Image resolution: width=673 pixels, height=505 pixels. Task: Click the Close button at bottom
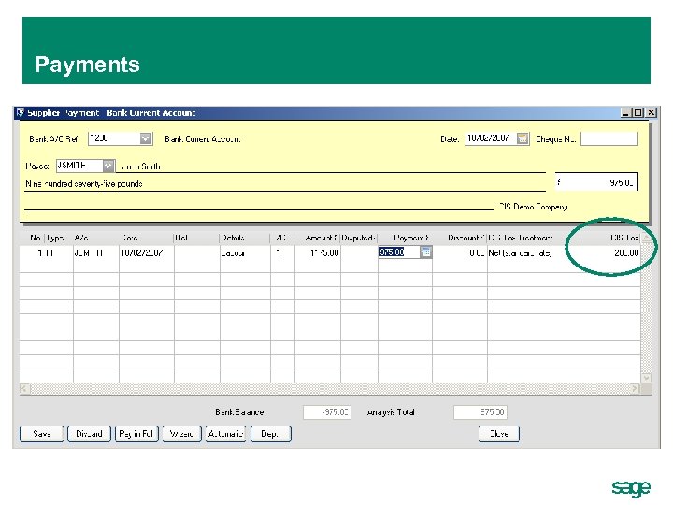click(x=499, y=434)
